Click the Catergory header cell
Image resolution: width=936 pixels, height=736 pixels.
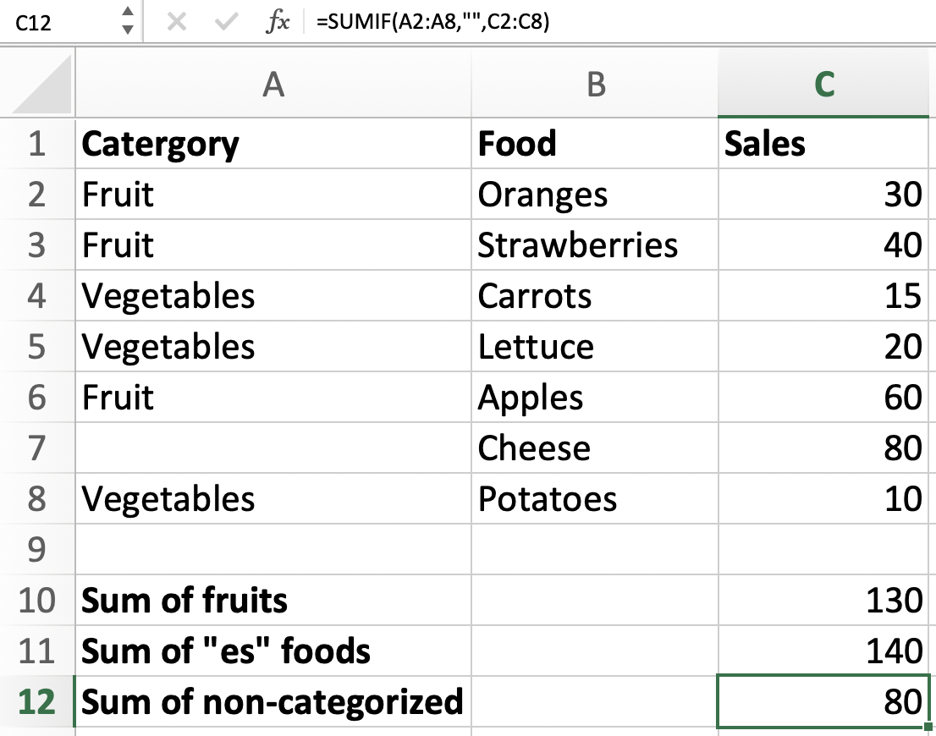click(273, 144)
